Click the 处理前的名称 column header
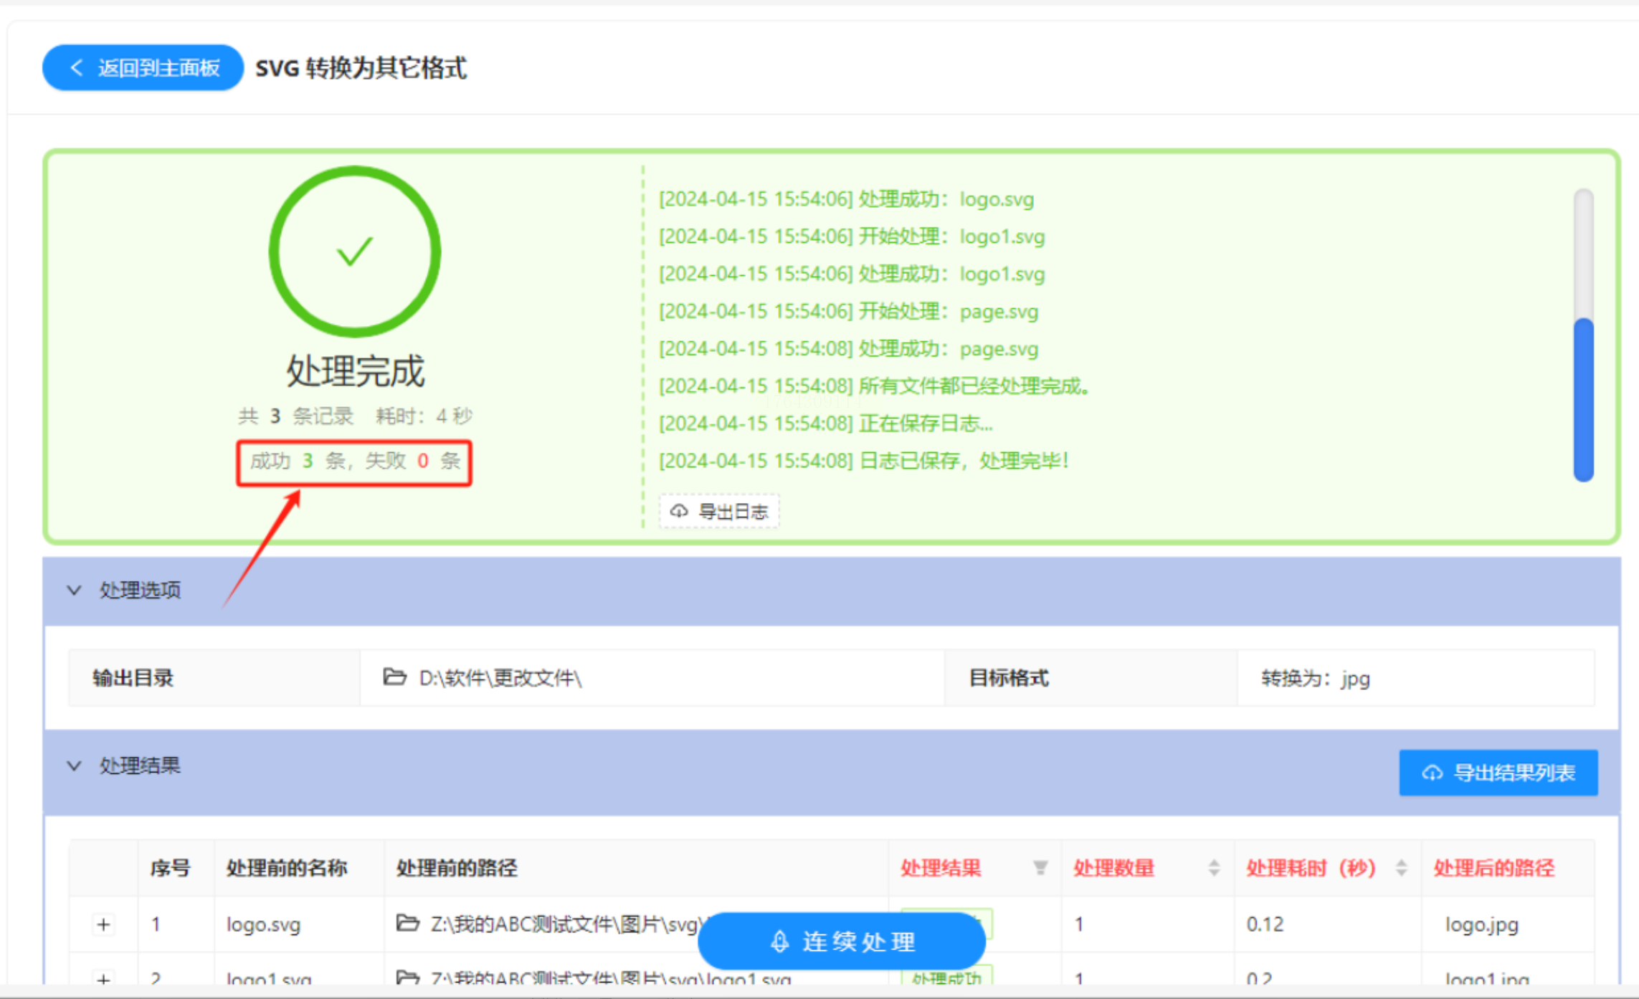Screen dimensions: 1639x999 pos(287,868)
